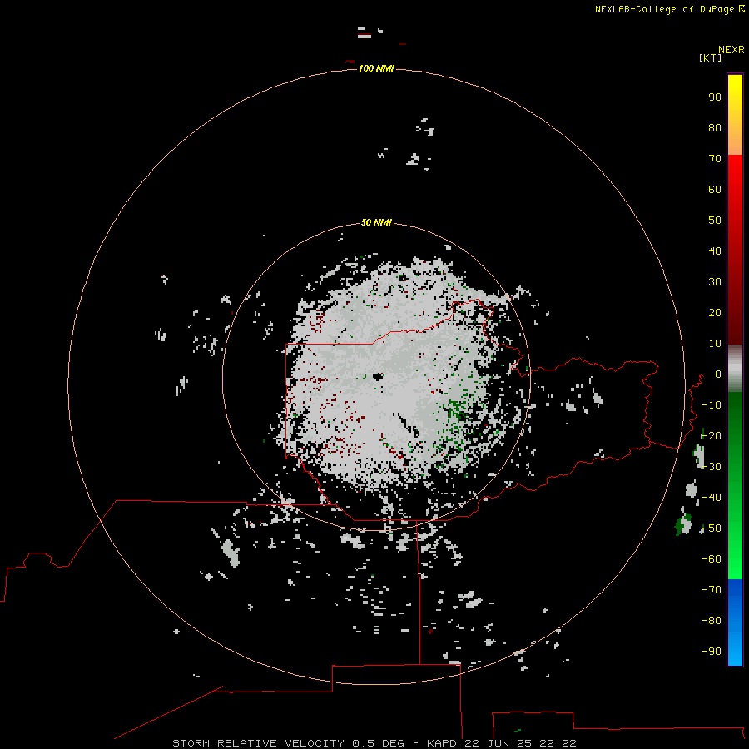The height and width of the screenshot is (749, 749).
Task: Click the -60 knot scale label
Action: (712, 559)
